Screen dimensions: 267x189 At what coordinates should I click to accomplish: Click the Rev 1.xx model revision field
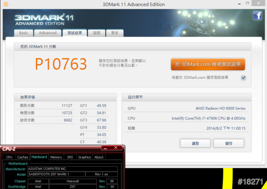point(101,174)
